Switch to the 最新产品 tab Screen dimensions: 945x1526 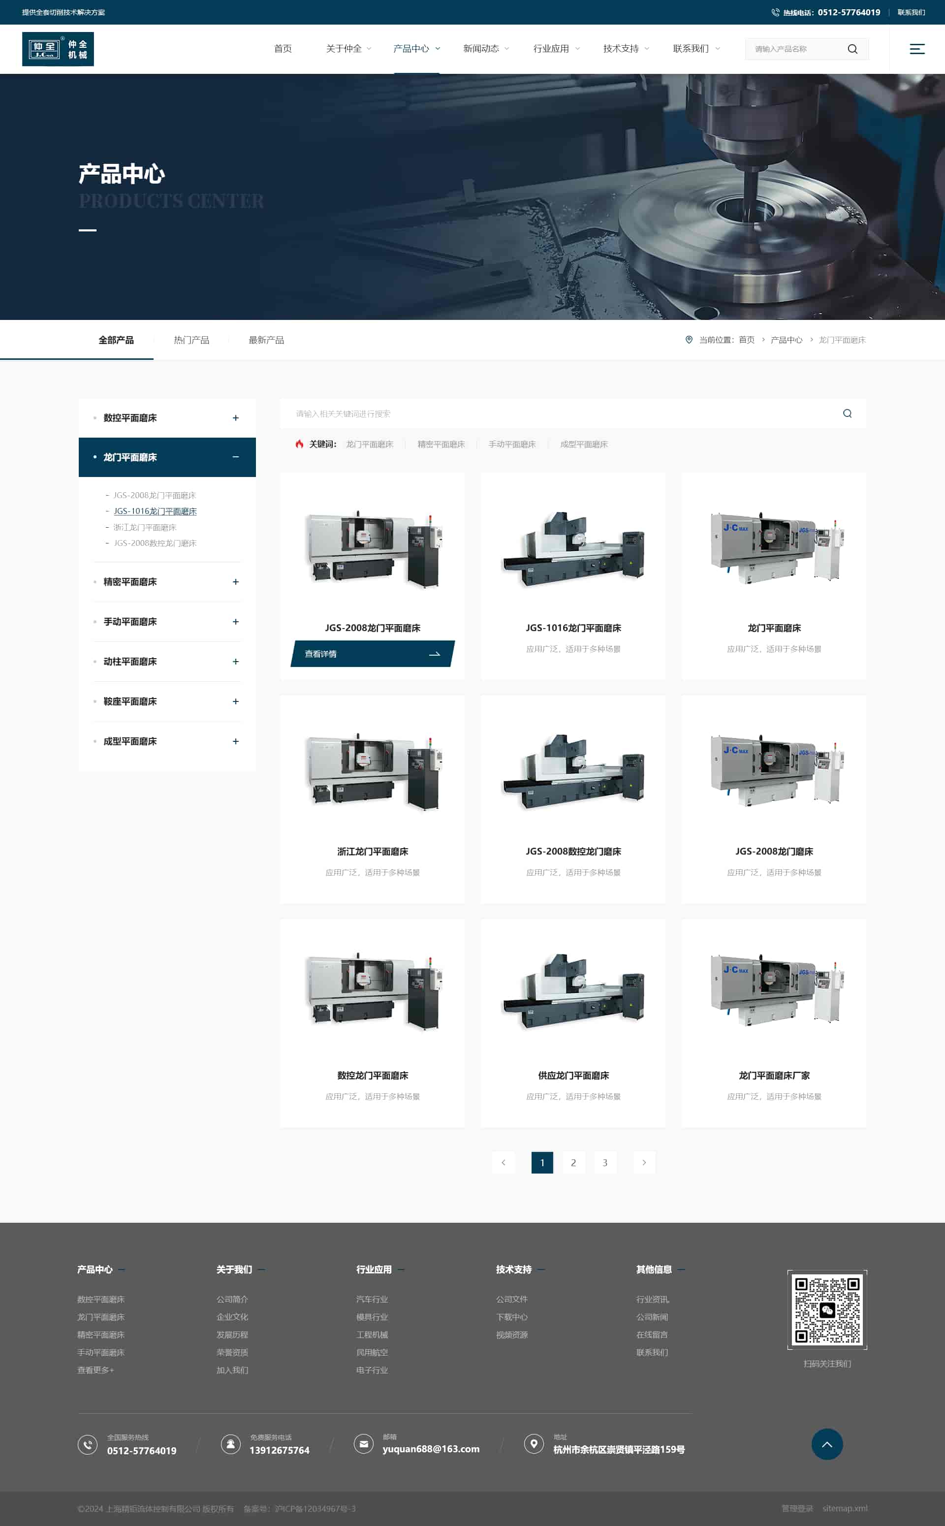[266, 340]
